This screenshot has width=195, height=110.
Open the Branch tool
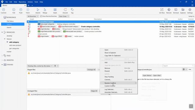[38, 11]
